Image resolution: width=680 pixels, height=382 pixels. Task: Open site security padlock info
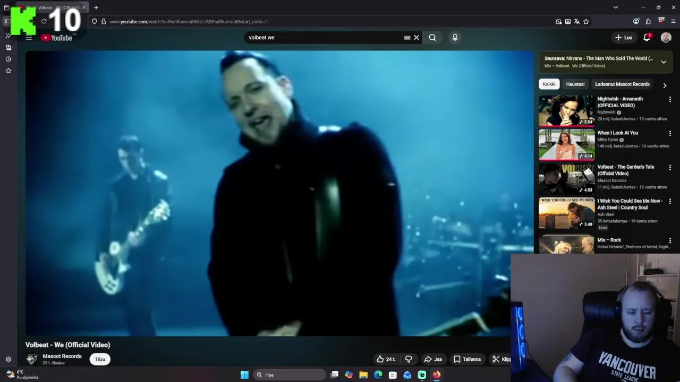click(104, 22)
